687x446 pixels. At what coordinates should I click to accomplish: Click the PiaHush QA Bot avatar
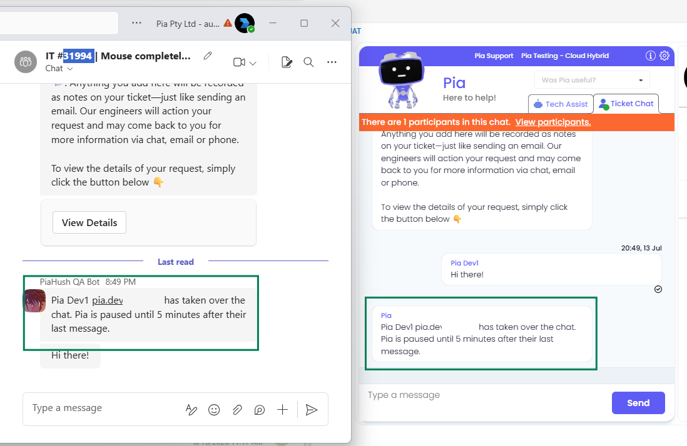[34, 300]
